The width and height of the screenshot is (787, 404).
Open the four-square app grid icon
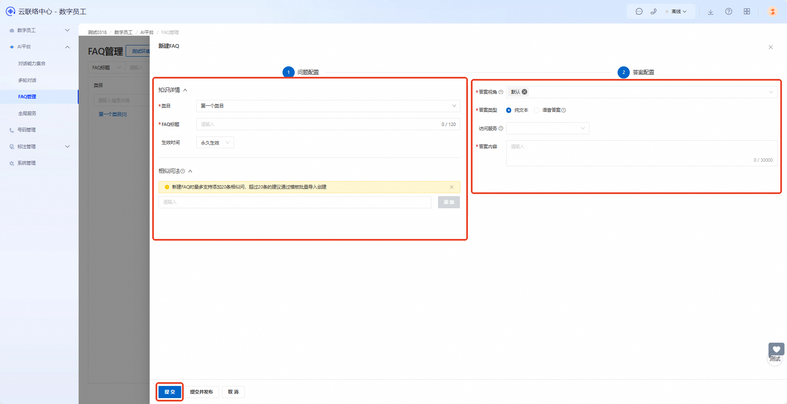point(747,12)
